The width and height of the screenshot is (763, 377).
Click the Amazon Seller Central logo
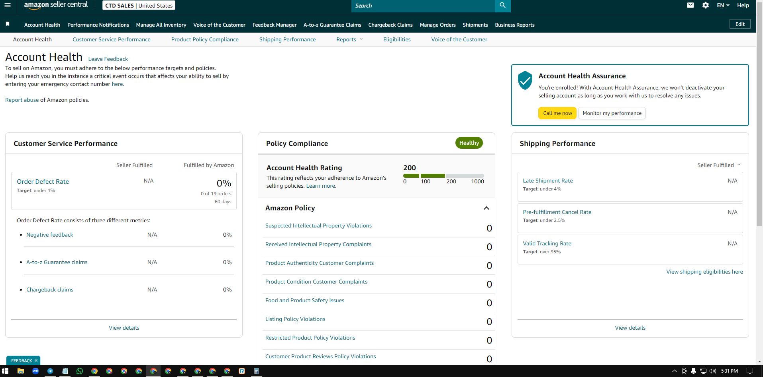point(56,5)
